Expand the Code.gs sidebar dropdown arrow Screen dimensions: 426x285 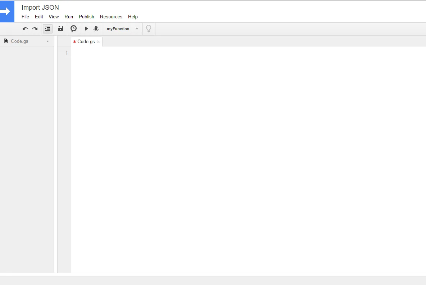click(x=48, y=41)
